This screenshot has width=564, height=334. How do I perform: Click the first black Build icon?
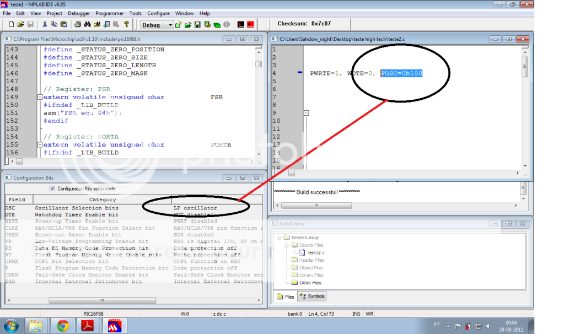pos(241,24)
